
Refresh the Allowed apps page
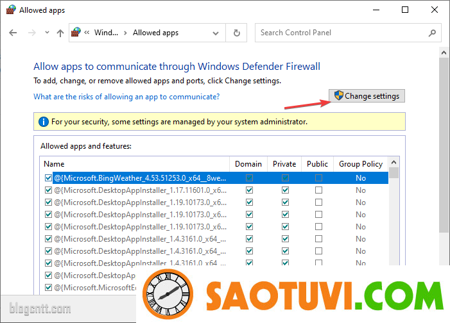236,33
